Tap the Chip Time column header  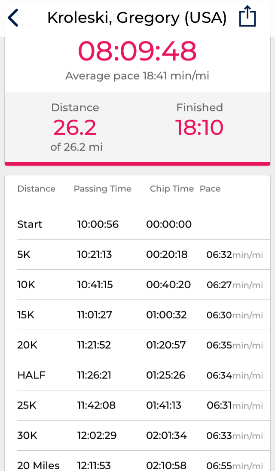[172, 189]
